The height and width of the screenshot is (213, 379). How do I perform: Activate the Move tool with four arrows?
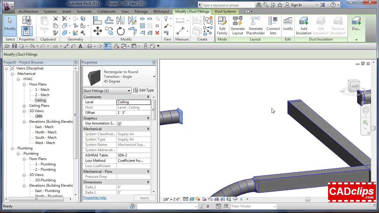click(x=97, y=30)
